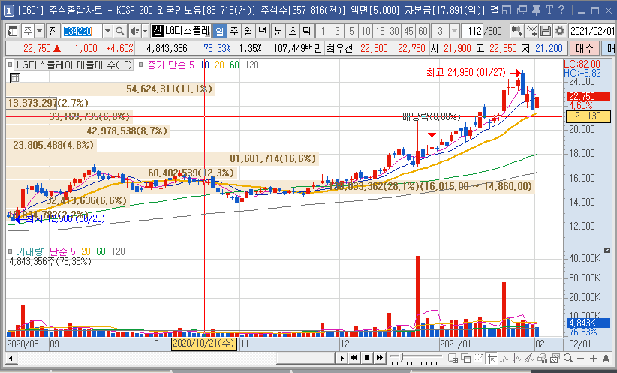
Task: Select the 년 yearly period toggle
Action: tap(263, 31)
